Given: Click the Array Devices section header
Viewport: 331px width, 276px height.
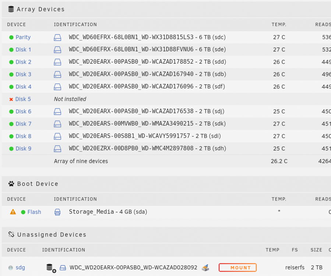Looking at the screenshot, I should pos(41,9).
